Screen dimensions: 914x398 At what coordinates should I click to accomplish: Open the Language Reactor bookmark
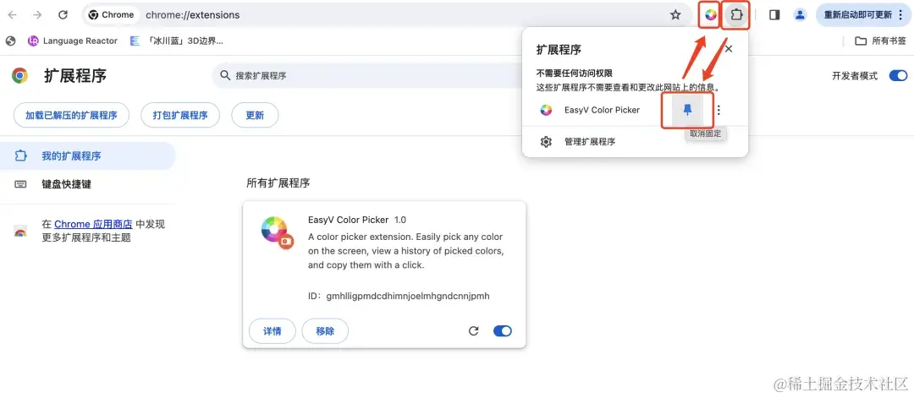[x=72, y=41]
